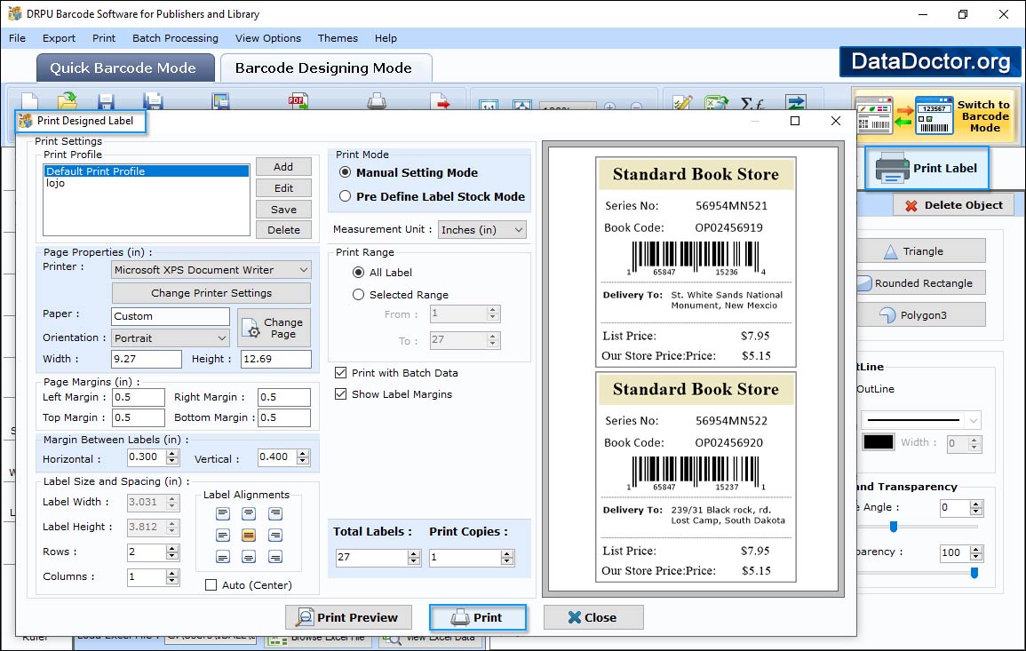This screenshot has width=1026, height=651.
Task: Switch to Quick Barcode Mode tab
Action: (124, 68)
